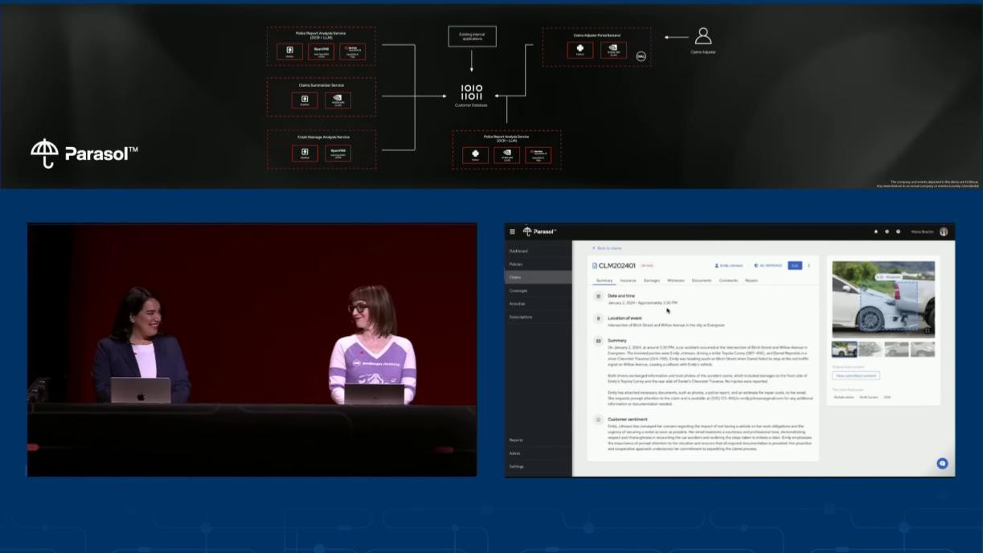Click the fullscreen icon on crash photo
This screenshot has width=983, height=553.
coord(928,330)
